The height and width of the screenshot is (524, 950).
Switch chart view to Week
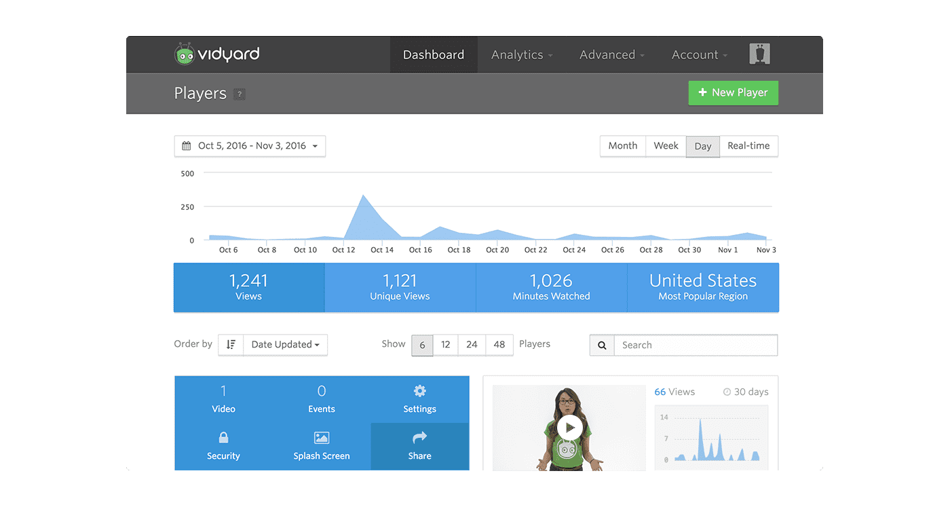click(x=666, y=146)
